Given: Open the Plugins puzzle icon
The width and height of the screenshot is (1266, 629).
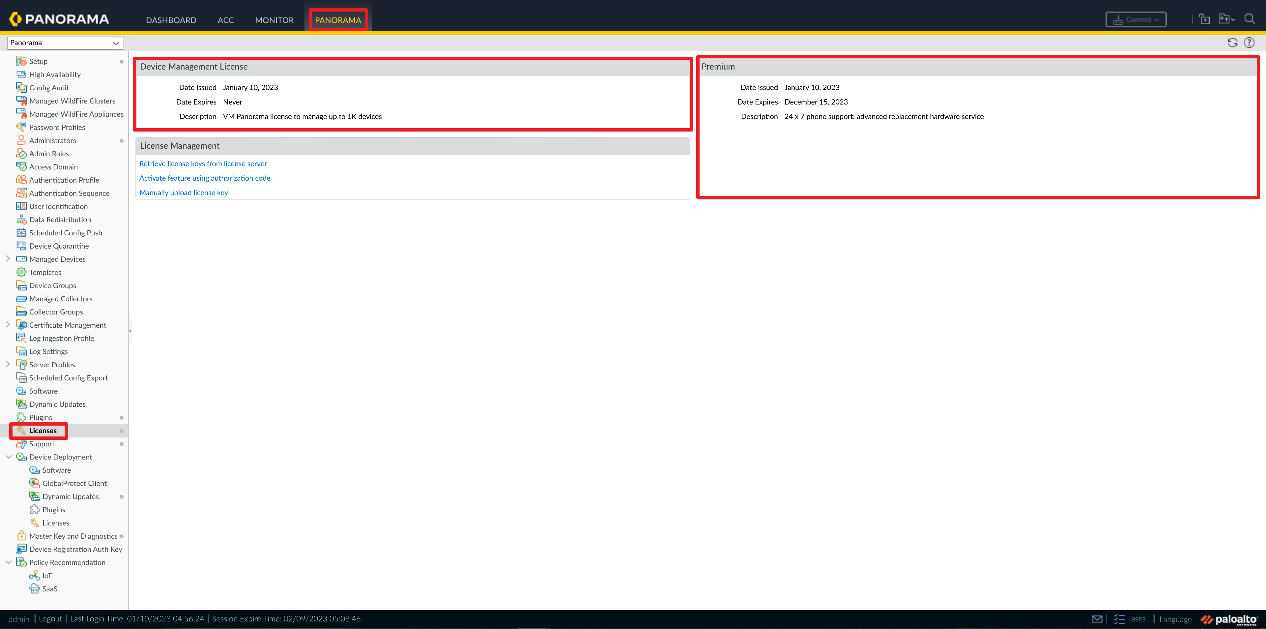Looking at the screenshot, I should click(x=21, y=417).
